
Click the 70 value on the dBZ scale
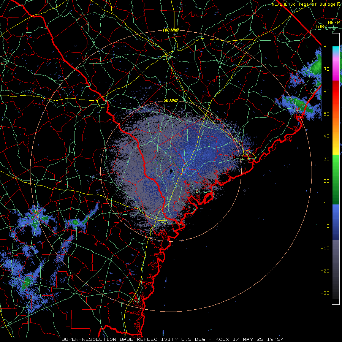pyautogui.click(x=326, y=69)
